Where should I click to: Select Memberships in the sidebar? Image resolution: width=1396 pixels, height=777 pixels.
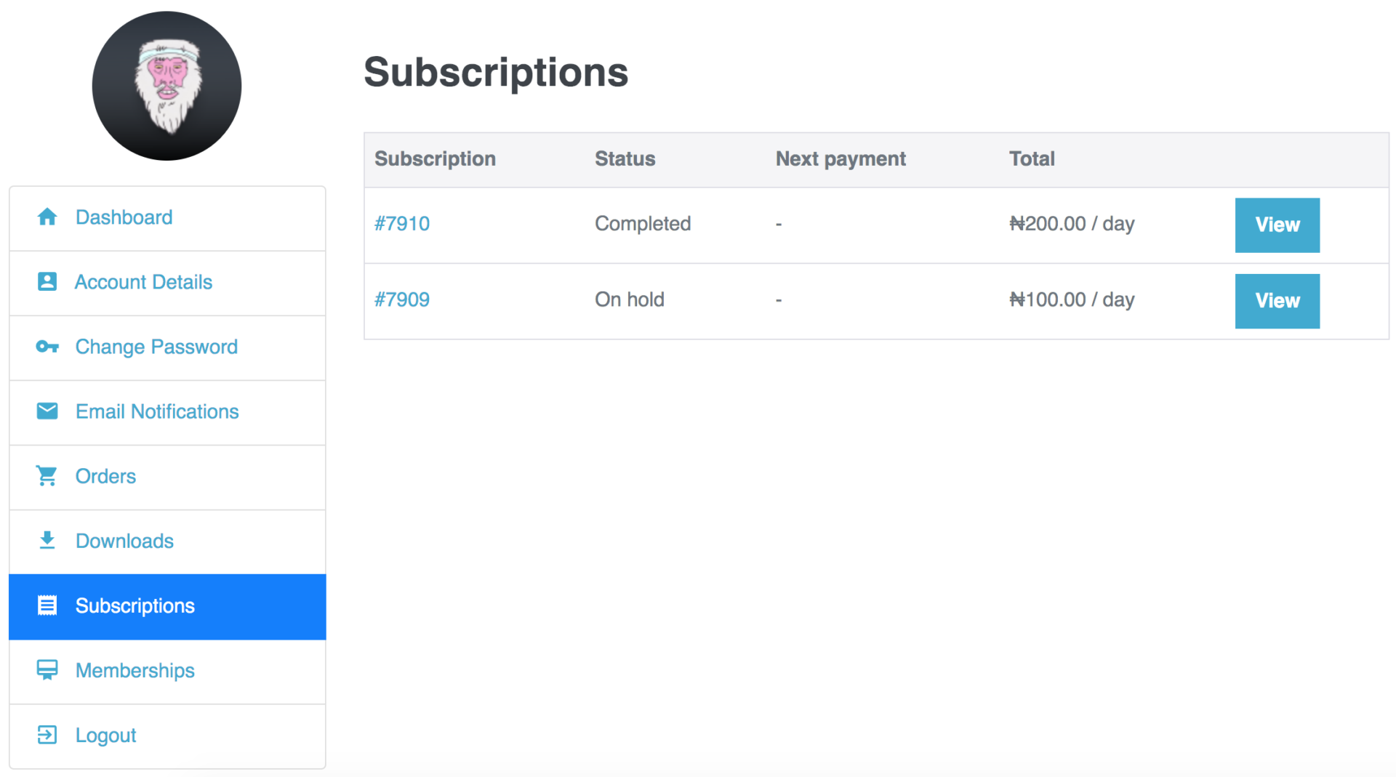167,672
